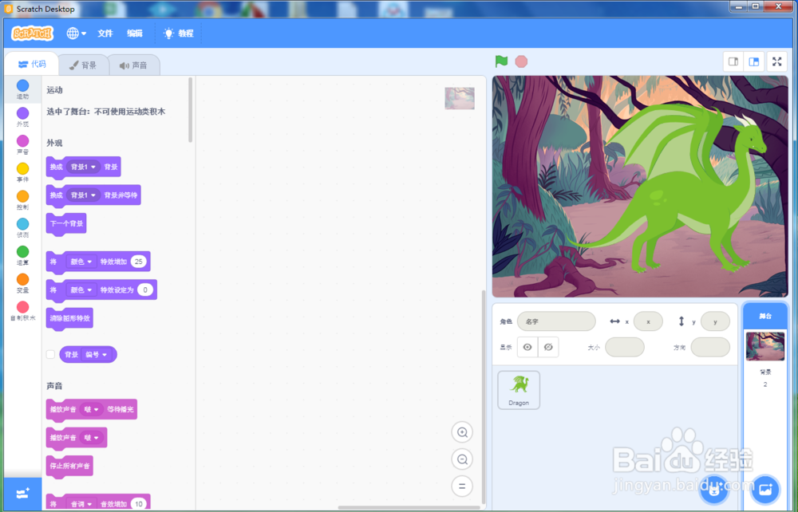Click the value 0 in 特效设定为 block
The height and width of the screenshot is (512, 798).
(145, 289)
